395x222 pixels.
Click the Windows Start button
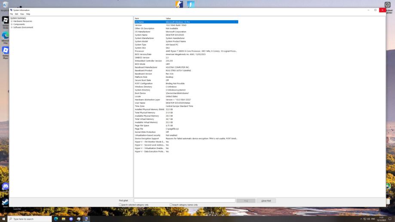click(4, 219)
